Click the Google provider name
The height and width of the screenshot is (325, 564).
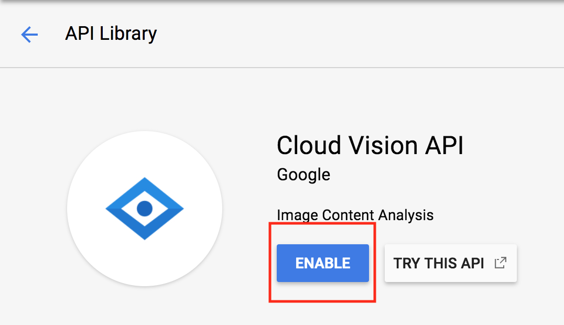pos(303,174)
